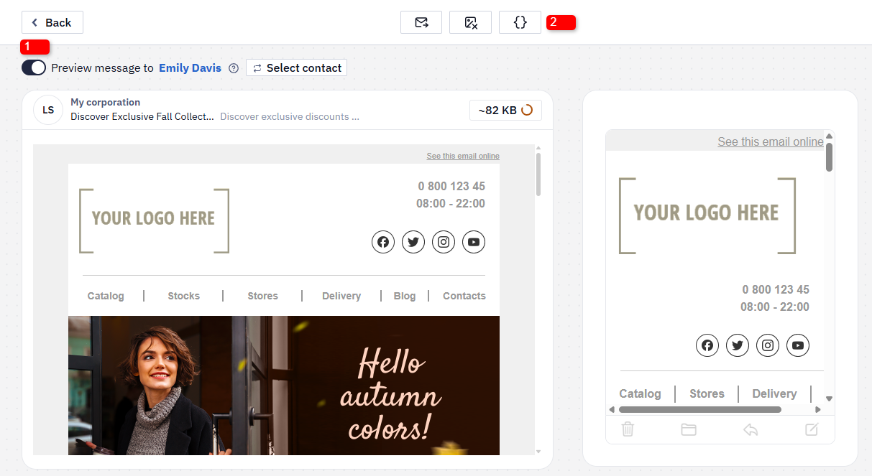872x476 pixels.
Task: Click the compose icon in mobile preview
Action: point(812,429)
